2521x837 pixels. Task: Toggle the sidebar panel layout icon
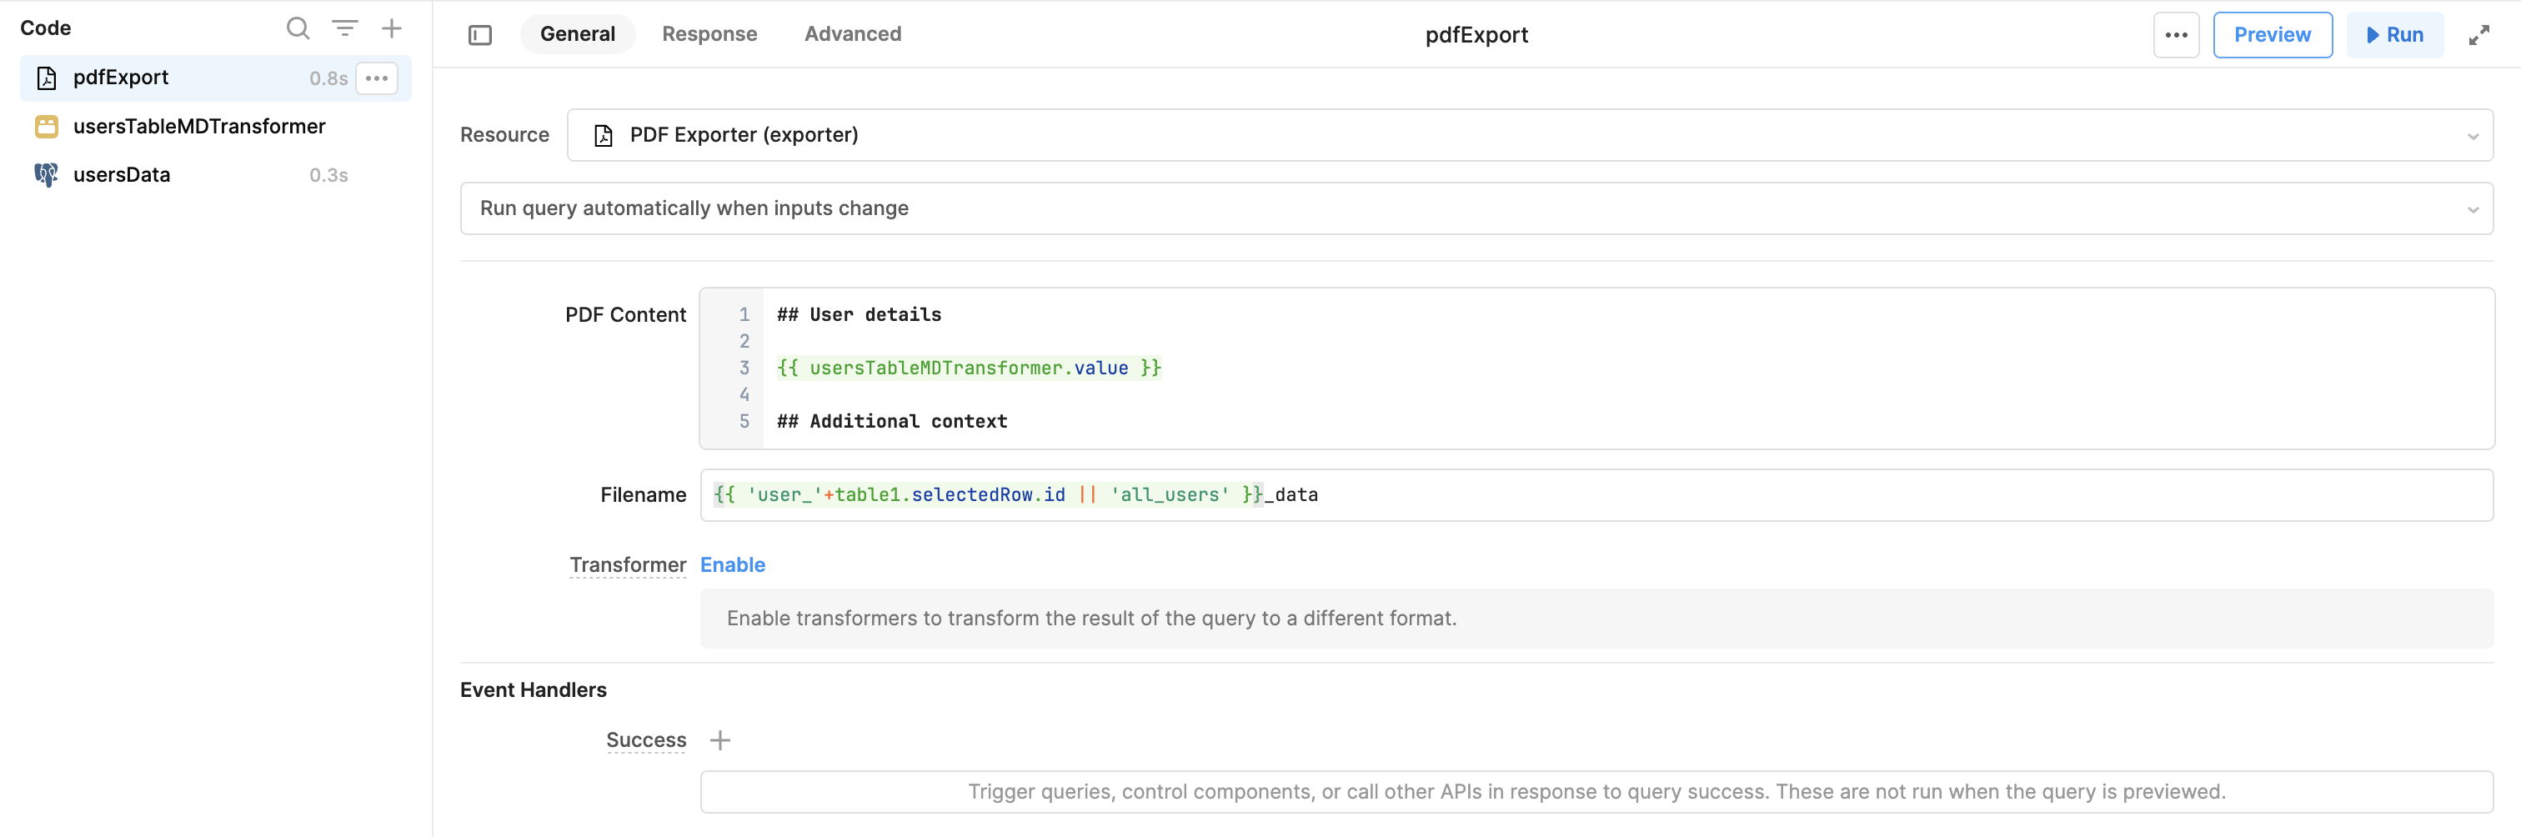coord(479,35)
